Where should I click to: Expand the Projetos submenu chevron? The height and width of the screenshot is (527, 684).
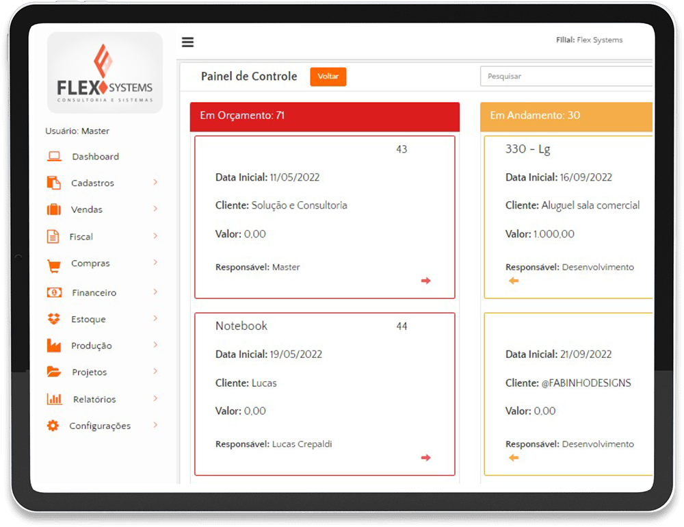[x=155, y=372]
